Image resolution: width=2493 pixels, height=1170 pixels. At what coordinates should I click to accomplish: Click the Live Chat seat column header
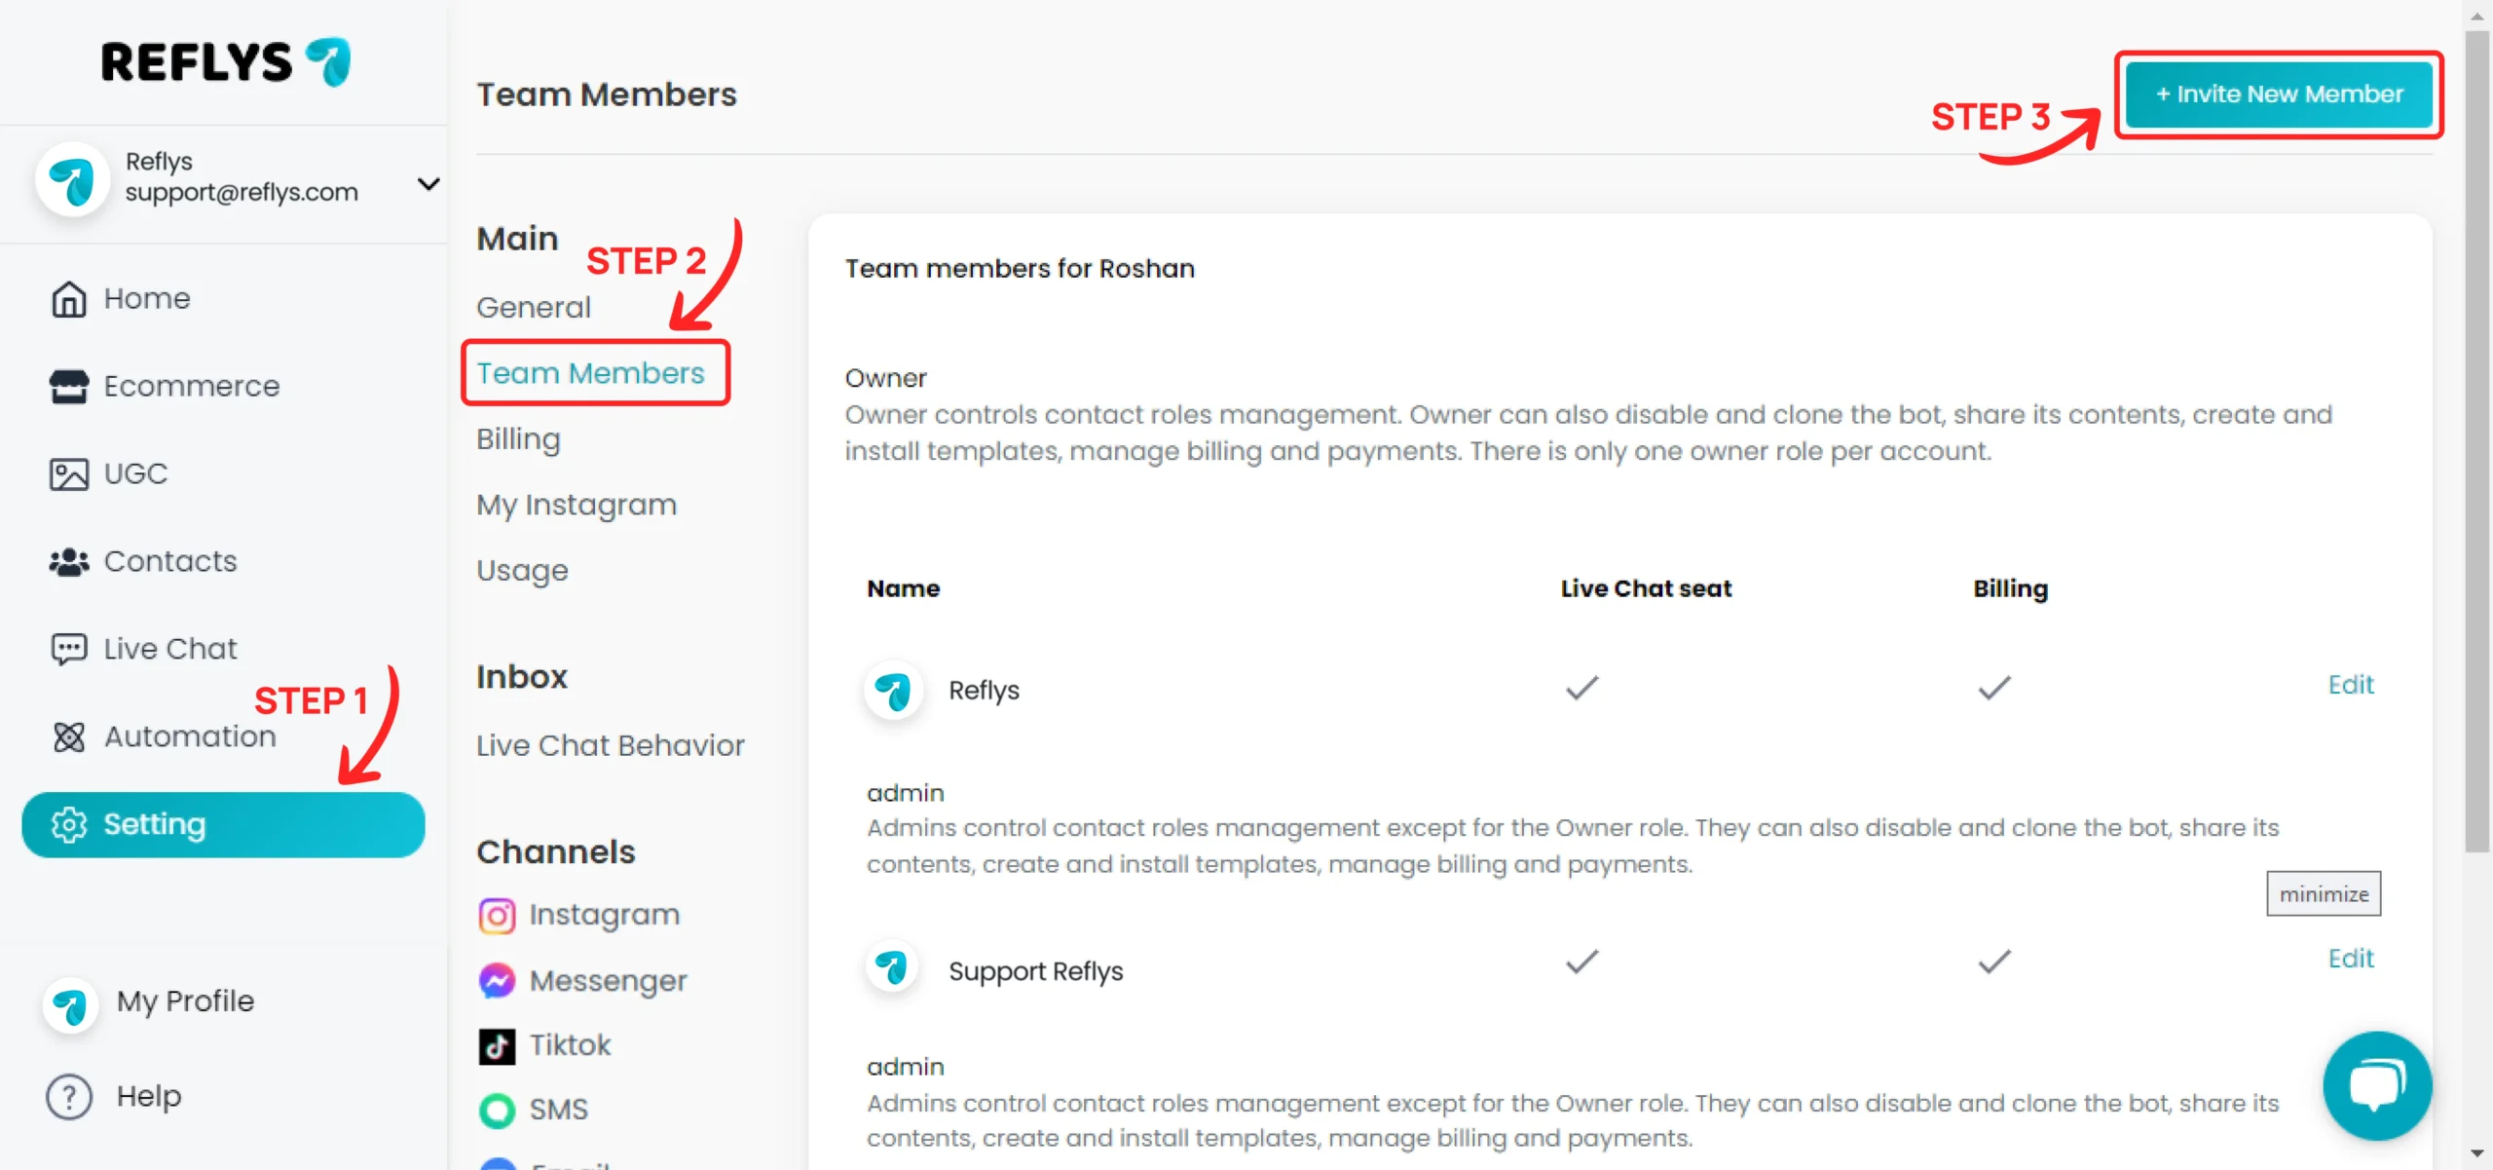tap(1646, 589)
